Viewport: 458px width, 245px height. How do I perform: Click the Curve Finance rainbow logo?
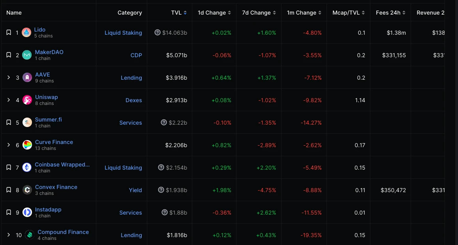point(27,145)
